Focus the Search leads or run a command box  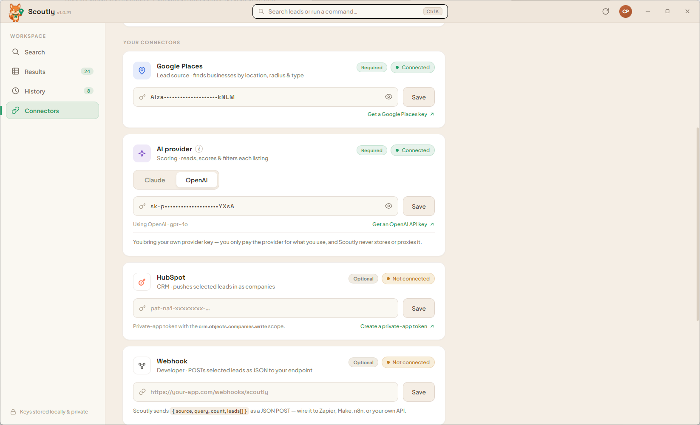click(350, 11)
